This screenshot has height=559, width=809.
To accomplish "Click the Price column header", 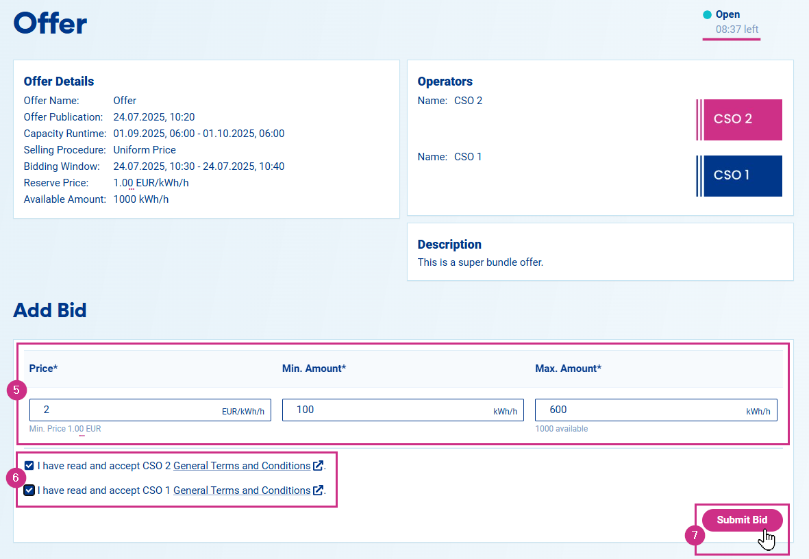I will tap(43, 369).
